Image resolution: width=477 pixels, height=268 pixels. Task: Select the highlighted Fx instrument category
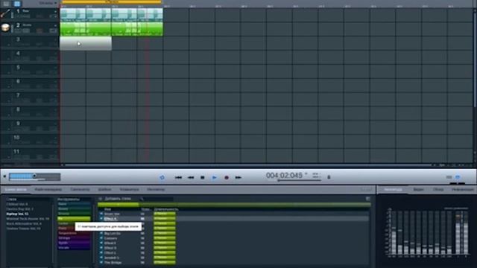click(x=75, y=219)
